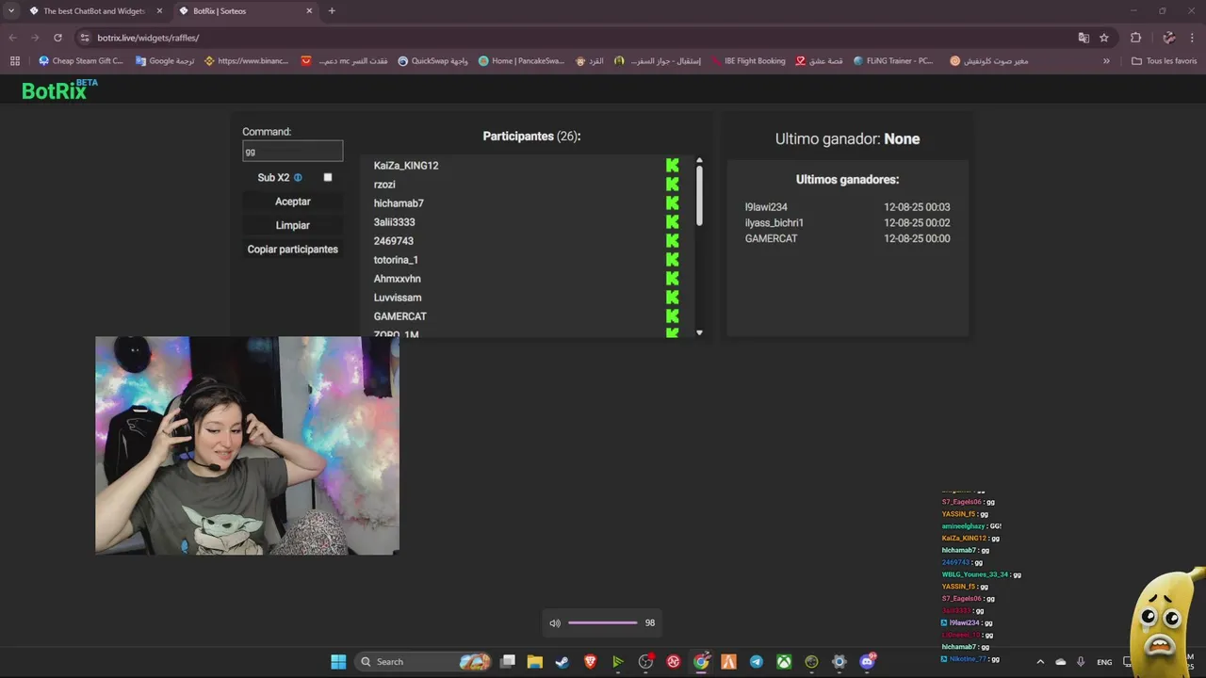Enable the Sub X2 checkbox
The image size is (1206, 678).
[328, 177]
